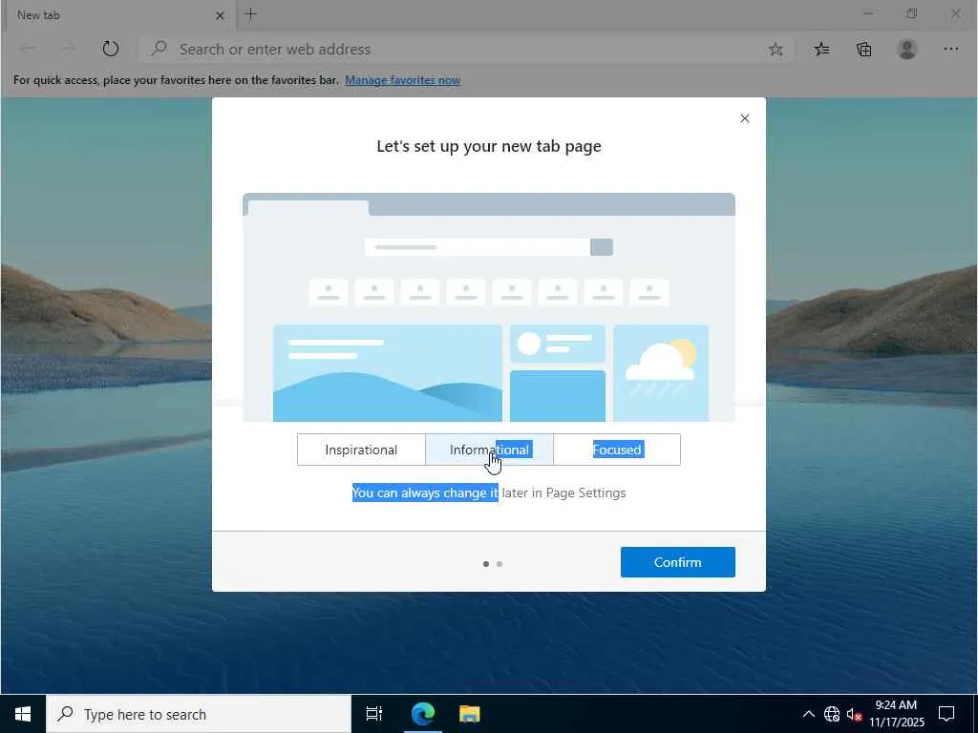Open the Favorites list
The image size is (978, 733).
(822, 50)
